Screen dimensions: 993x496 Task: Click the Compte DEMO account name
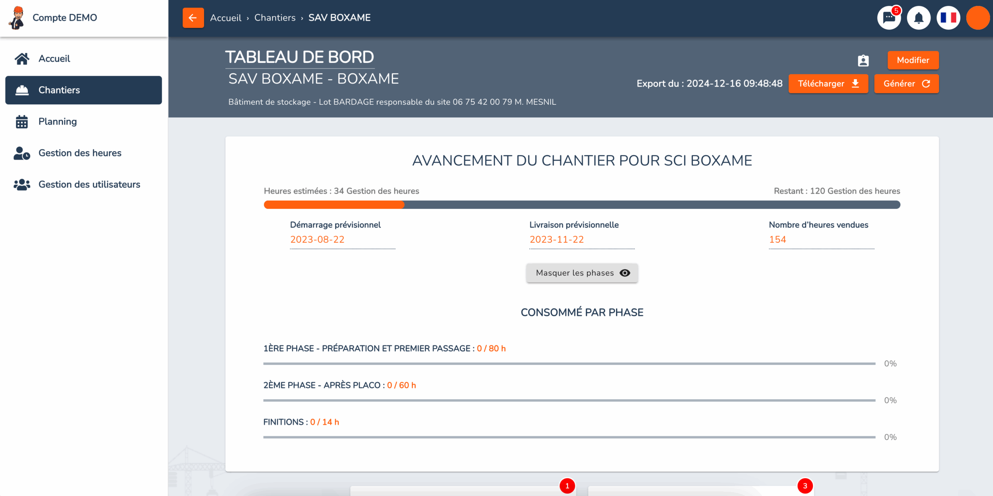[x=65, y=18]
